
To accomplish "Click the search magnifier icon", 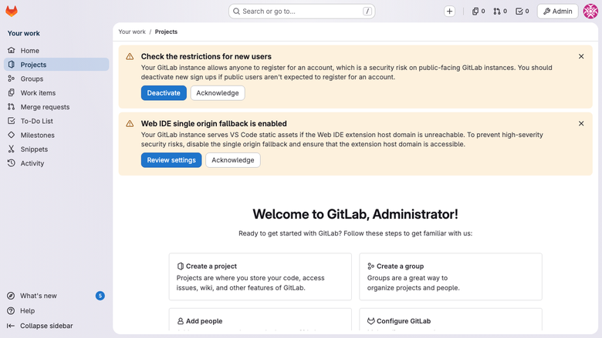I will 236,11.
